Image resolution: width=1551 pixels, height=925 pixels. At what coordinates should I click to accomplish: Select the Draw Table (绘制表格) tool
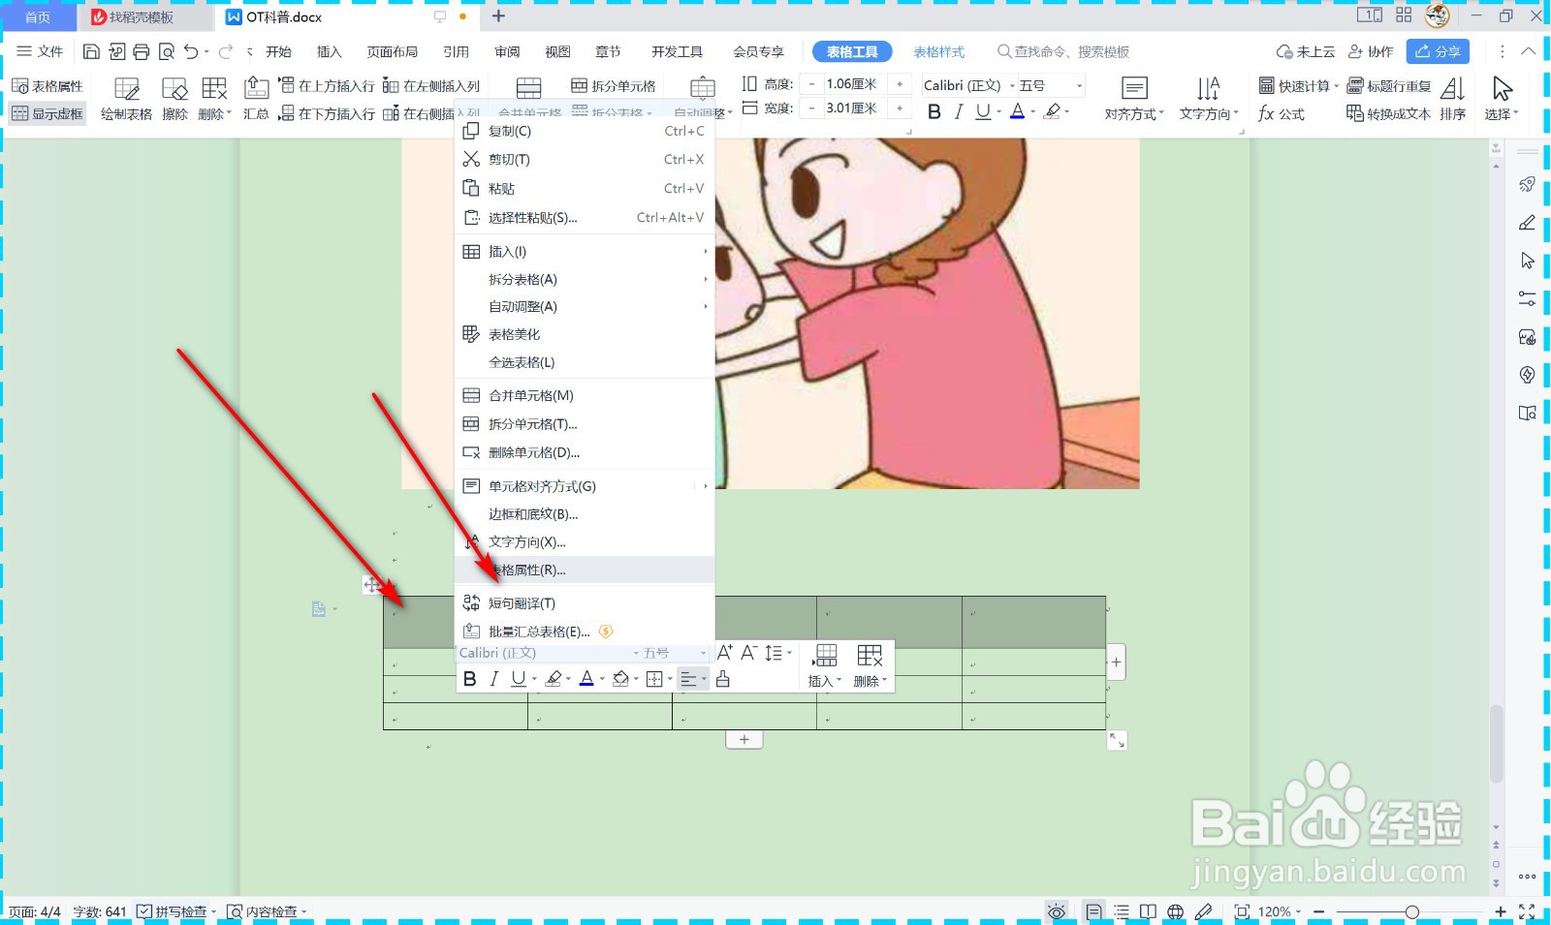tap(126, 100)
